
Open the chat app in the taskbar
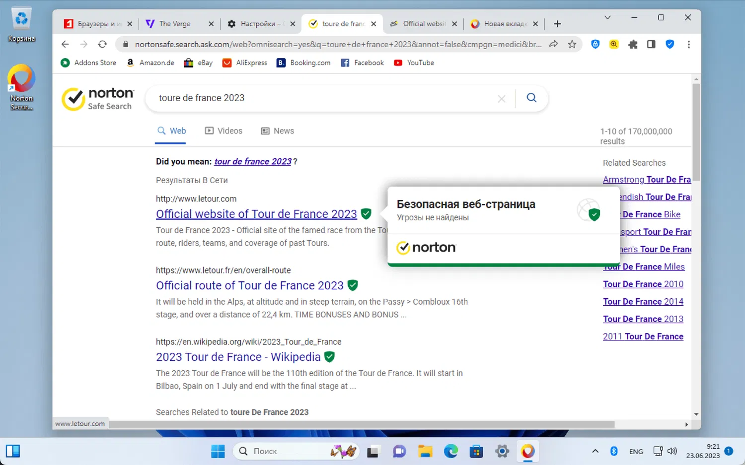pyautogui.click(x=399, y=451)
